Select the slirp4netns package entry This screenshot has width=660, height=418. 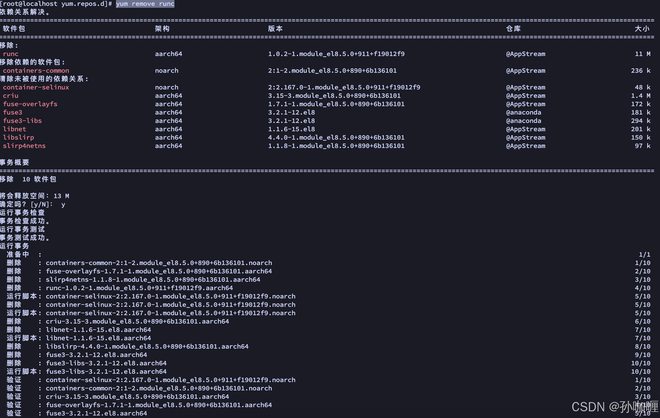24,146
